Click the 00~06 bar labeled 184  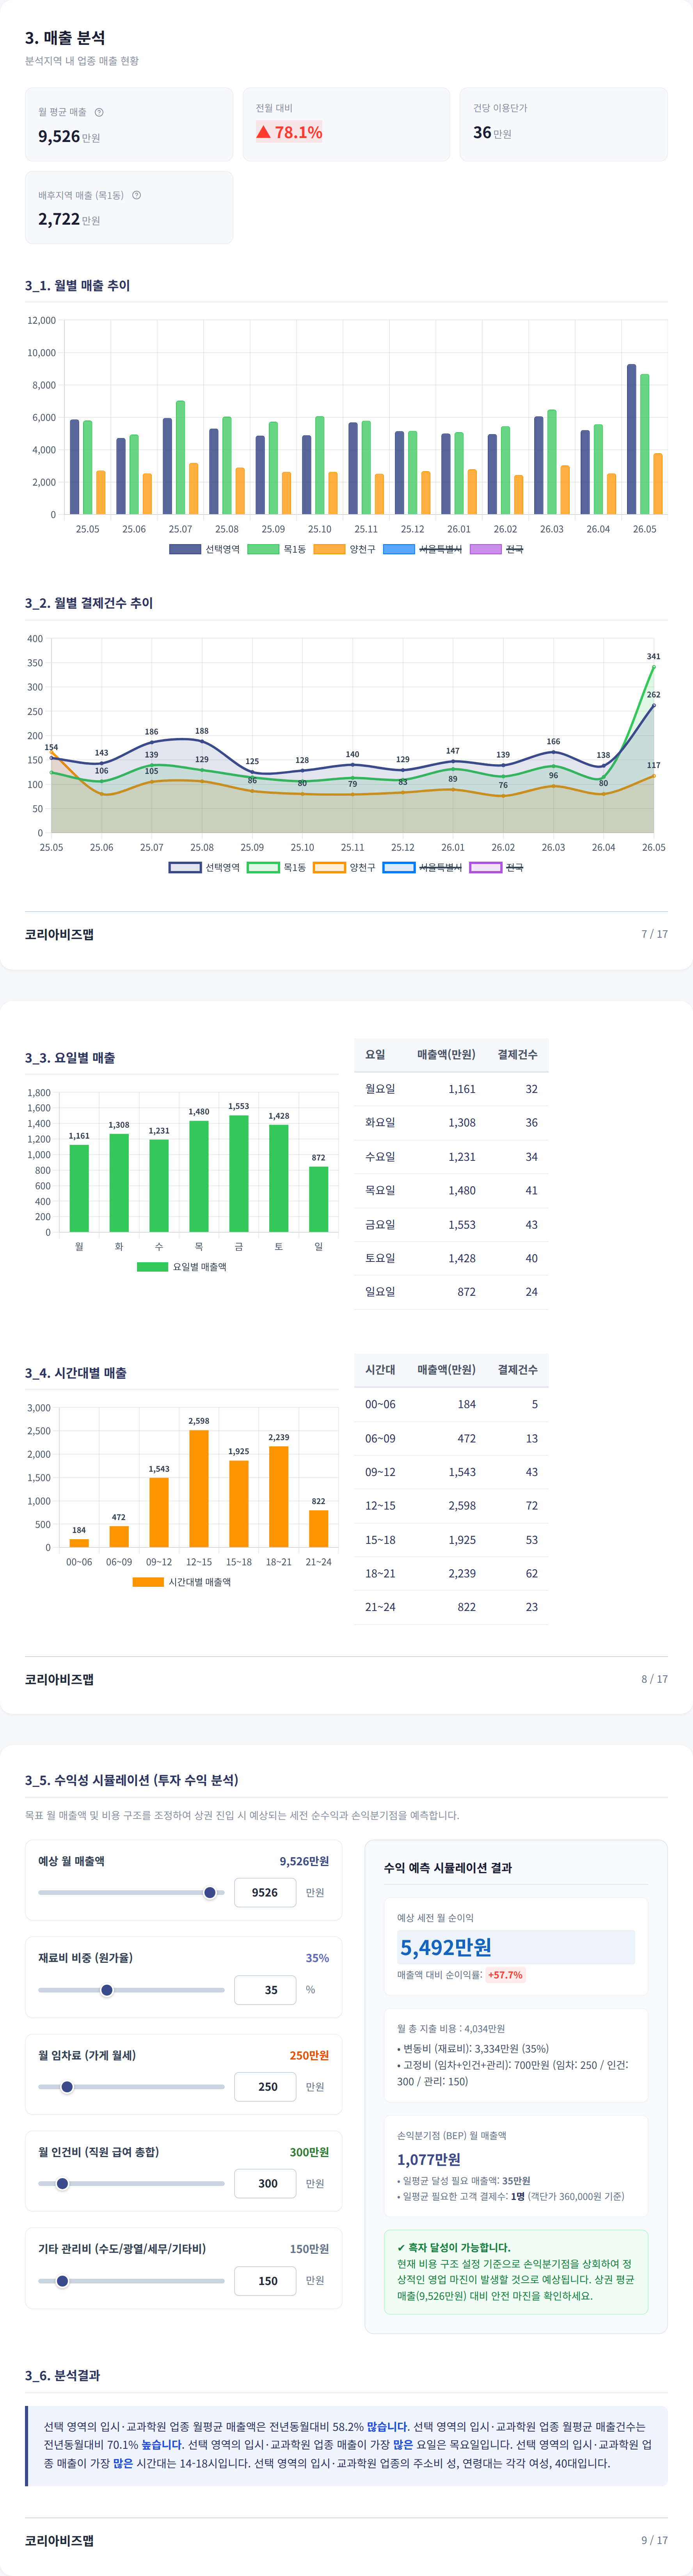coord(79,1543)
